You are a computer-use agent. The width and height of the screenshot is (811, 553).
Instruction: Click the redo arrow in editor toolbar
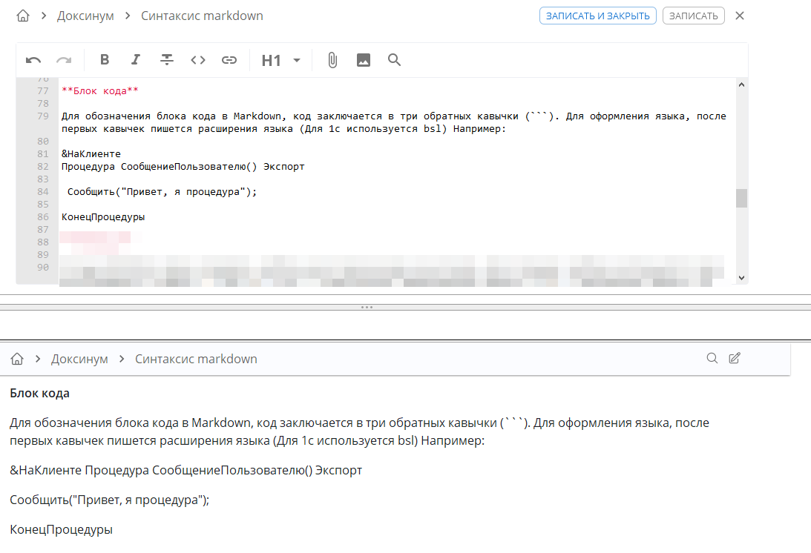coord(65,61)
